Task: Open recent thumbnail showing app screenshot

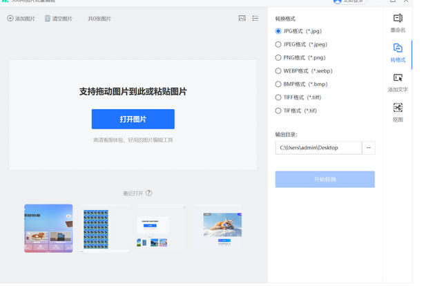Action: point(161,228)
